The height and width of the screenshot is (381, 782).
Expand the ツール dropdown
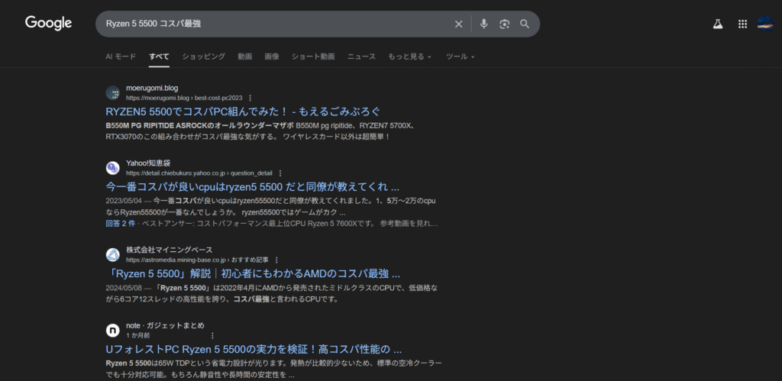tap(460, 57)
